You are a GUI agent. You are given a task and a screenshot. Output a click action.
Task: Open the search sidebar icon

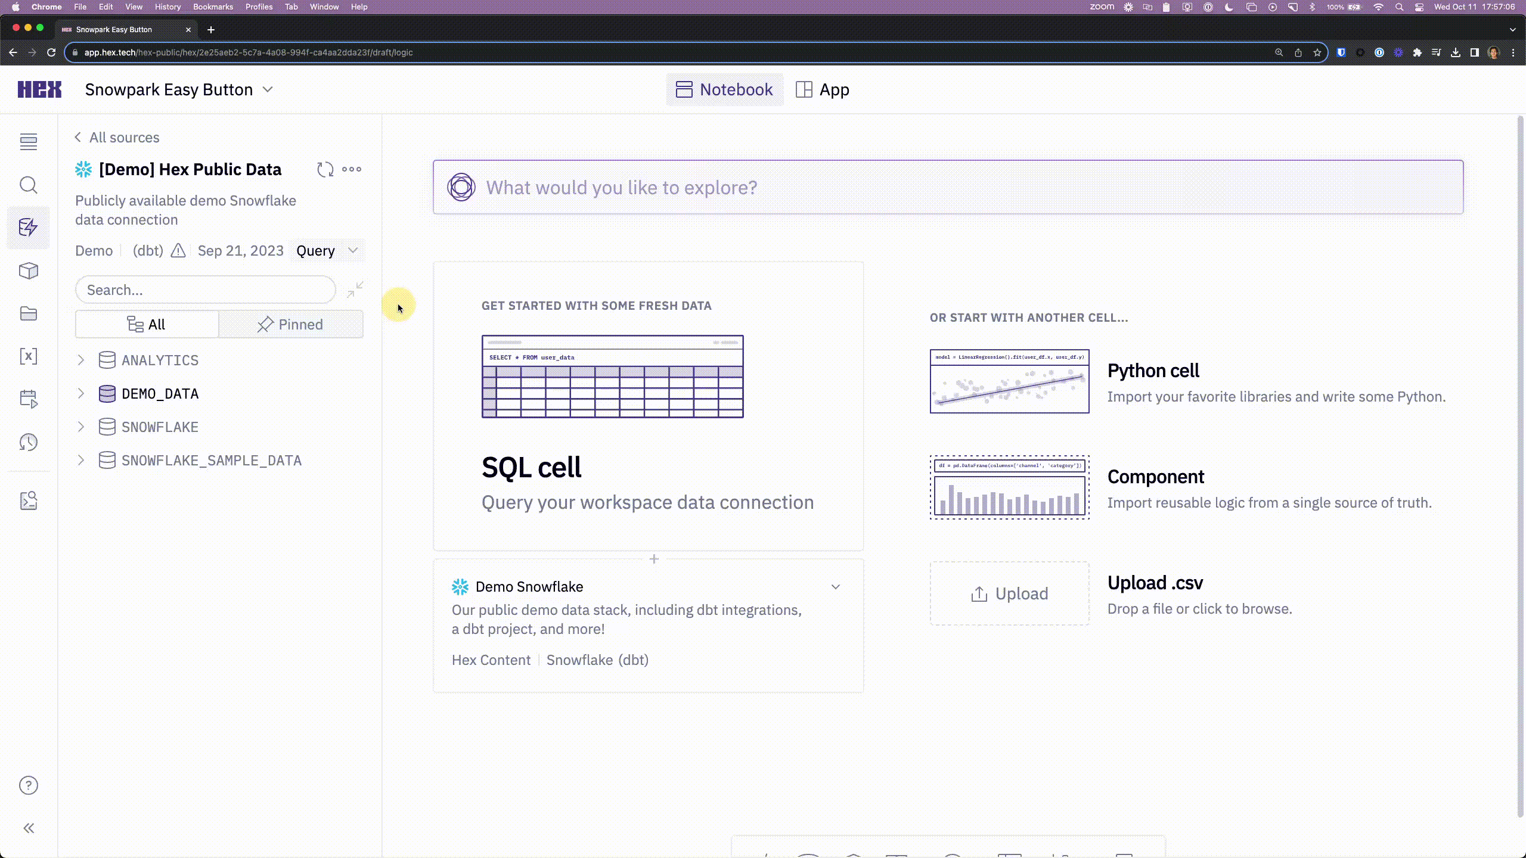[x=28, y=185]
